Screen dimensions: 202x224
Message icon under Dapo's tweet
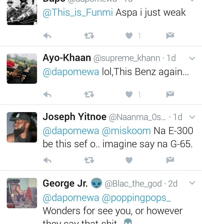click(170, 36)
